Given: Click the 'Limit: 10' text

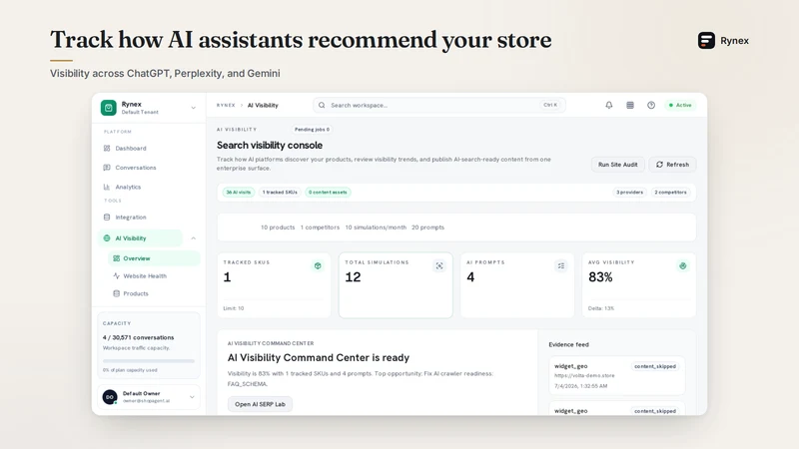Looking at the screenshot, I should [x=234, y=308].
